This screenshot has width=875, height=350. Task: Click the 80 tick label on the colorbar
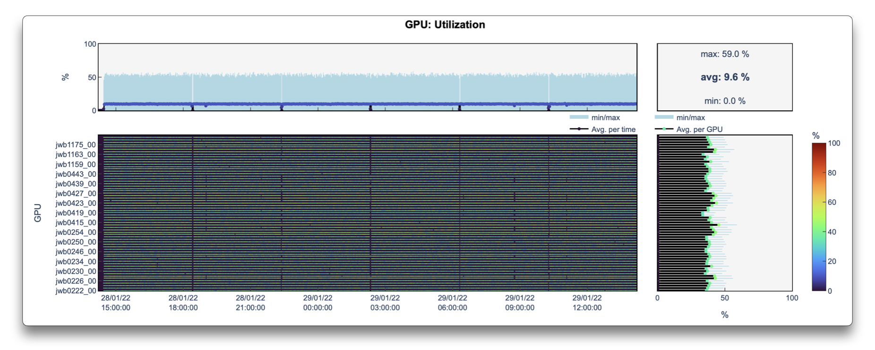[832, 173]
